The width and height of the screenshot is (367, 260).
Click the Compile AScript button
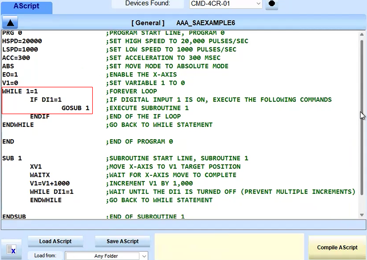(x=337, y=247)
